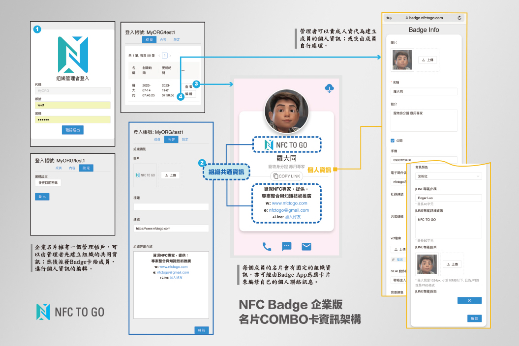Click the LINE專屬名稱 field with Roger Luo
Viewport: 519px width, 346px height.
tap(449, 198)
